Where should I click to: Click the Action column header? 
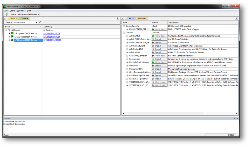tap(159, 23)
